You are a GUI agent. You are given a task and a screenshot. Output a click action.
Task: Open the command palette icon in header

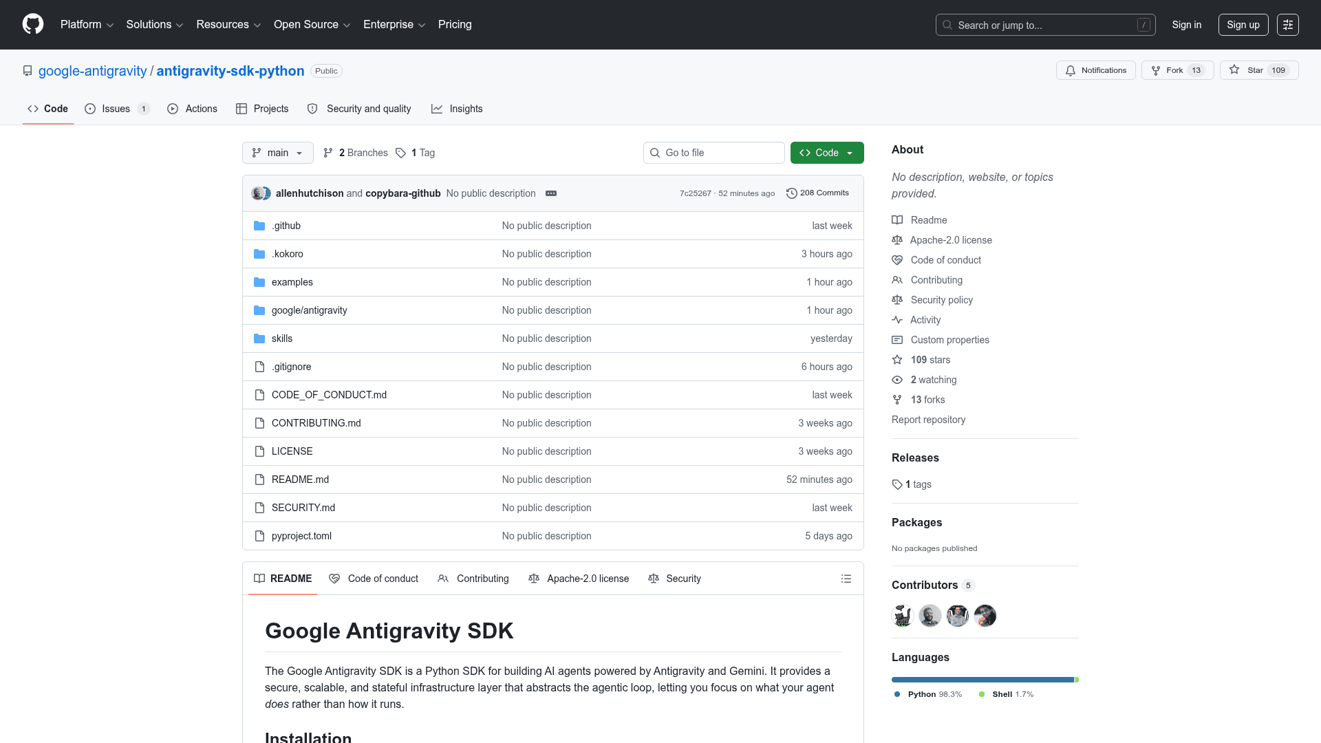click(x=1287, y=25)
